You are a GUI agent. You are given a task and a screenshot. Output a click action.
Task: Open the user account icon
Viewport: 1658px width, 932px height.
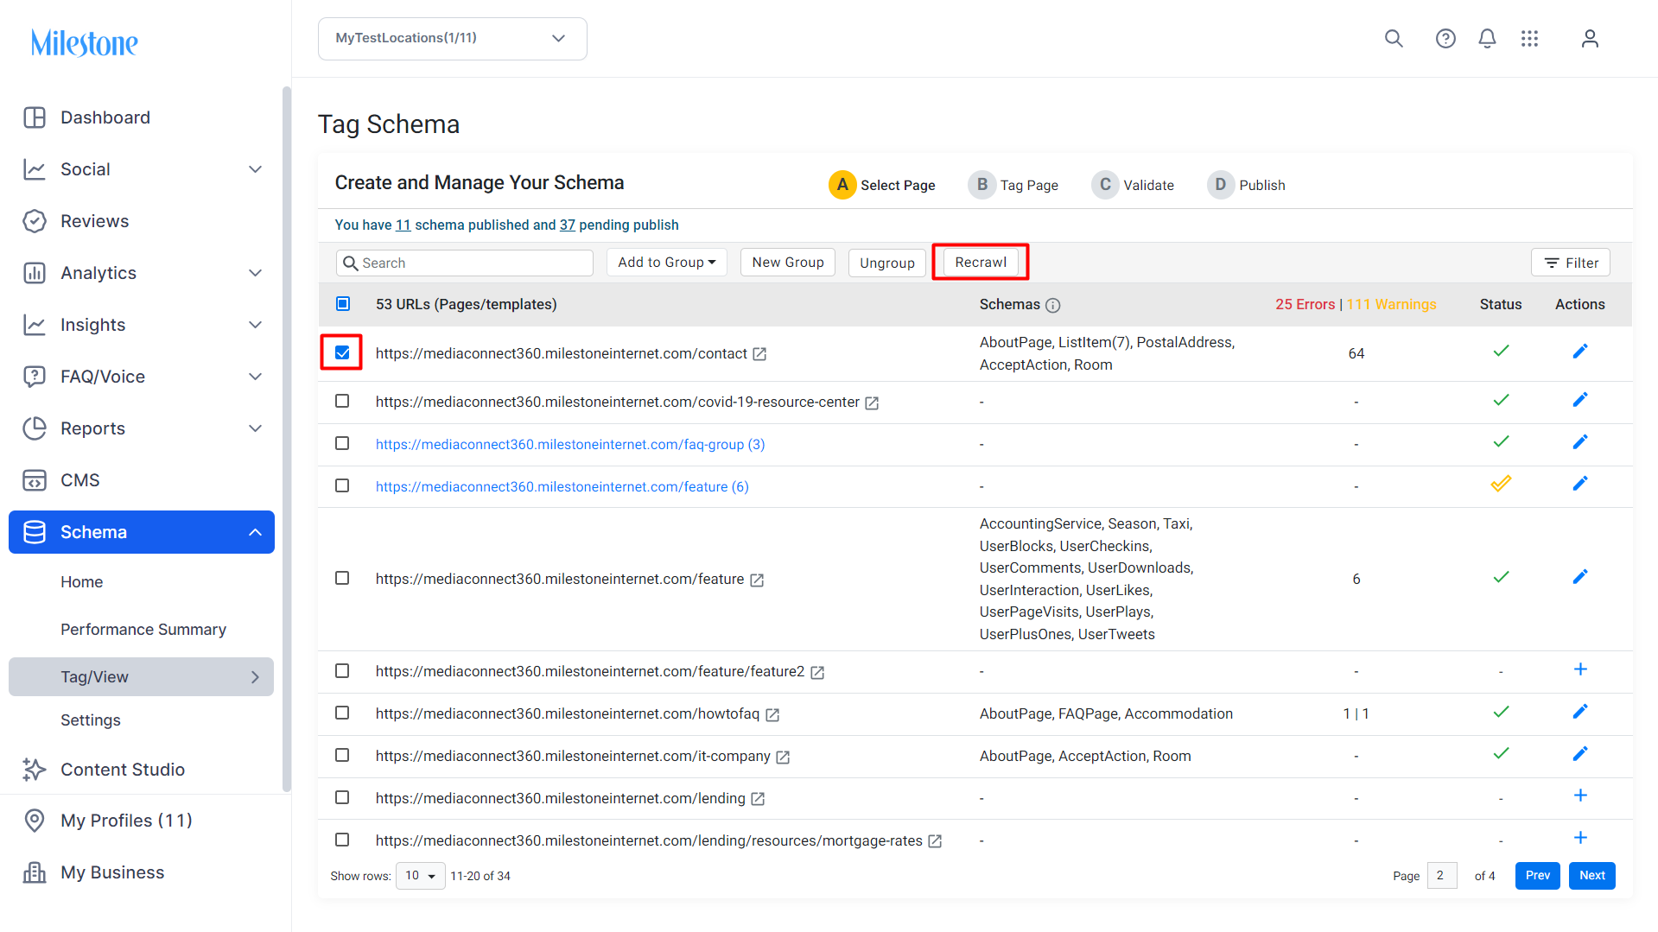1590,39
